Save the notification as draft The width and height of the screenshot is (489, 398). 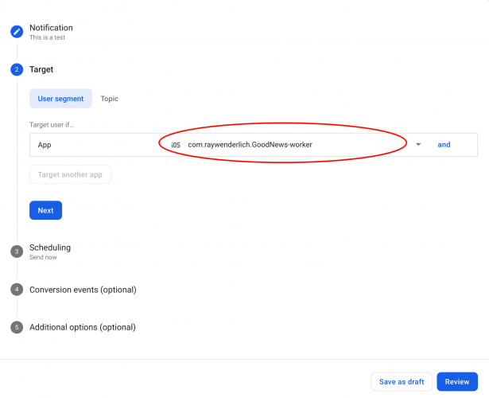point(402,382)
